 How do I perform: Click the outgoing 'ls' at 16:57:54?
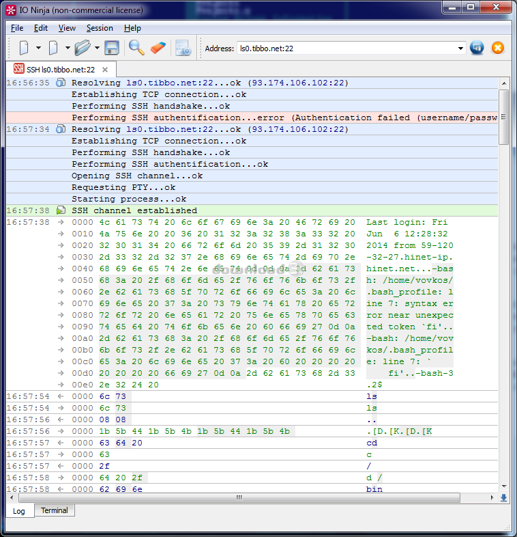click(x=371, y=396)
